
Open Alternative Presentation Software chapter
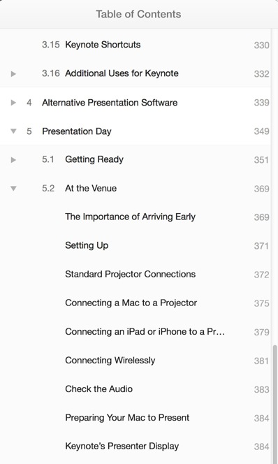(110, 103)
